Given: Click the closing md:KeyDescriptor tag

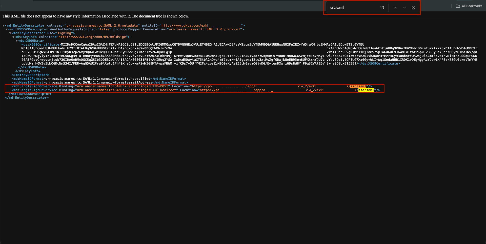Looking at the screenshot, I should click(x=30, y=75).
